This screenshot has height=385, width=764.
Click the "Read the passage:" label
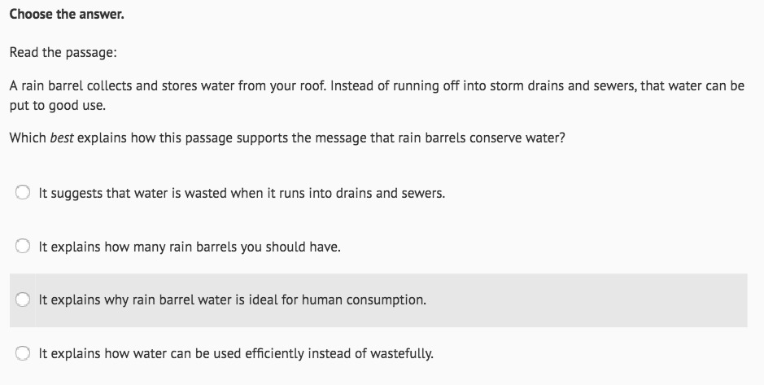(x=63, y=52)
